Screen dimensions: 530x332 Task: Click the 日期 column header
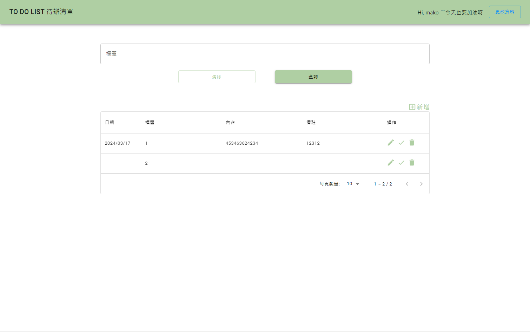click(110, 123)
